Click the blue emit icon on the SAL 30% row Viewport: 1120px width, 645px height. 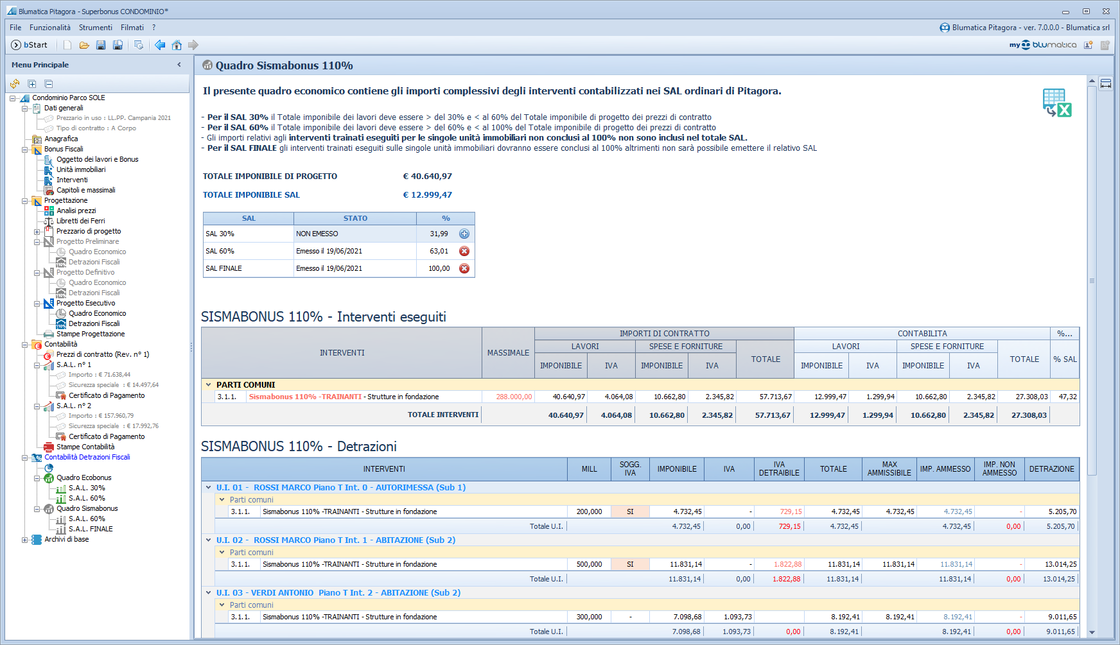pos(464,234)
